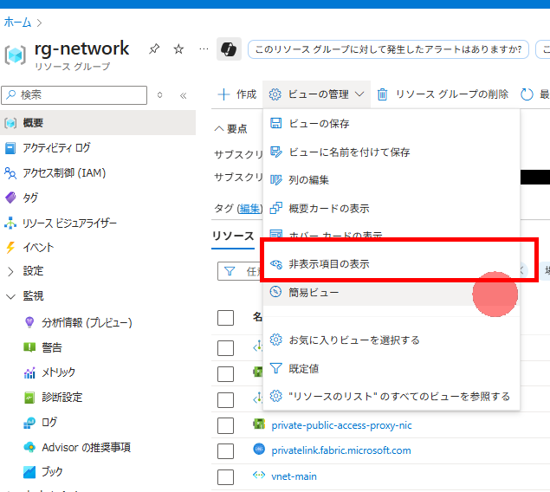Click the 作成 button
The height and width of the screenshot is (492, 550).
point(237,94)
